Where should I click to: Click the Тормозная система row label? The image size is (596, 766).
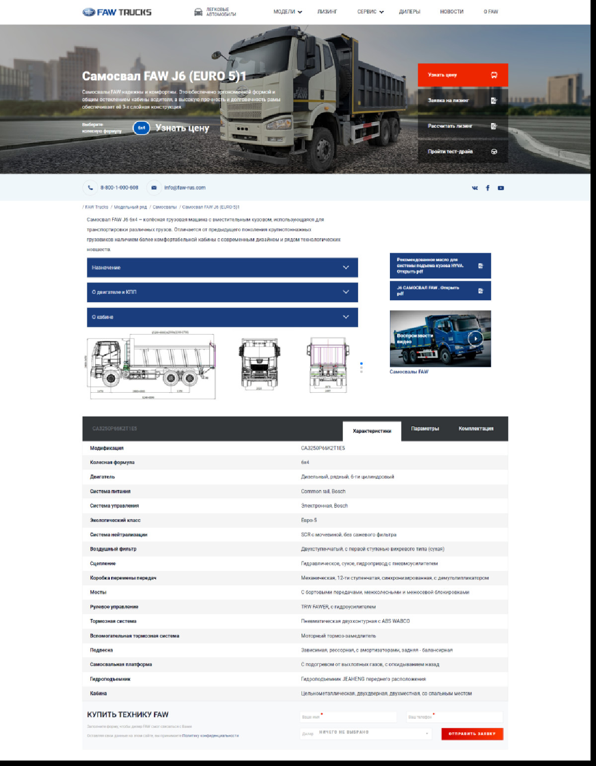(x=113, y=622)
